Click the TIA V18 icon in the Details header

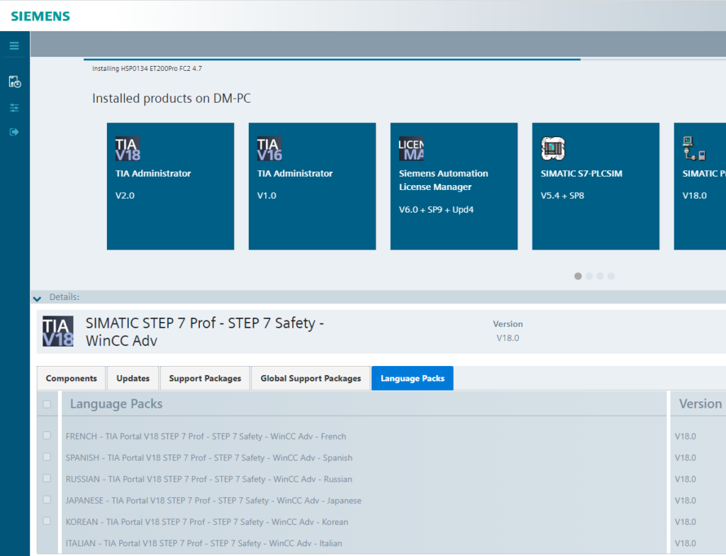coord(57,330)
